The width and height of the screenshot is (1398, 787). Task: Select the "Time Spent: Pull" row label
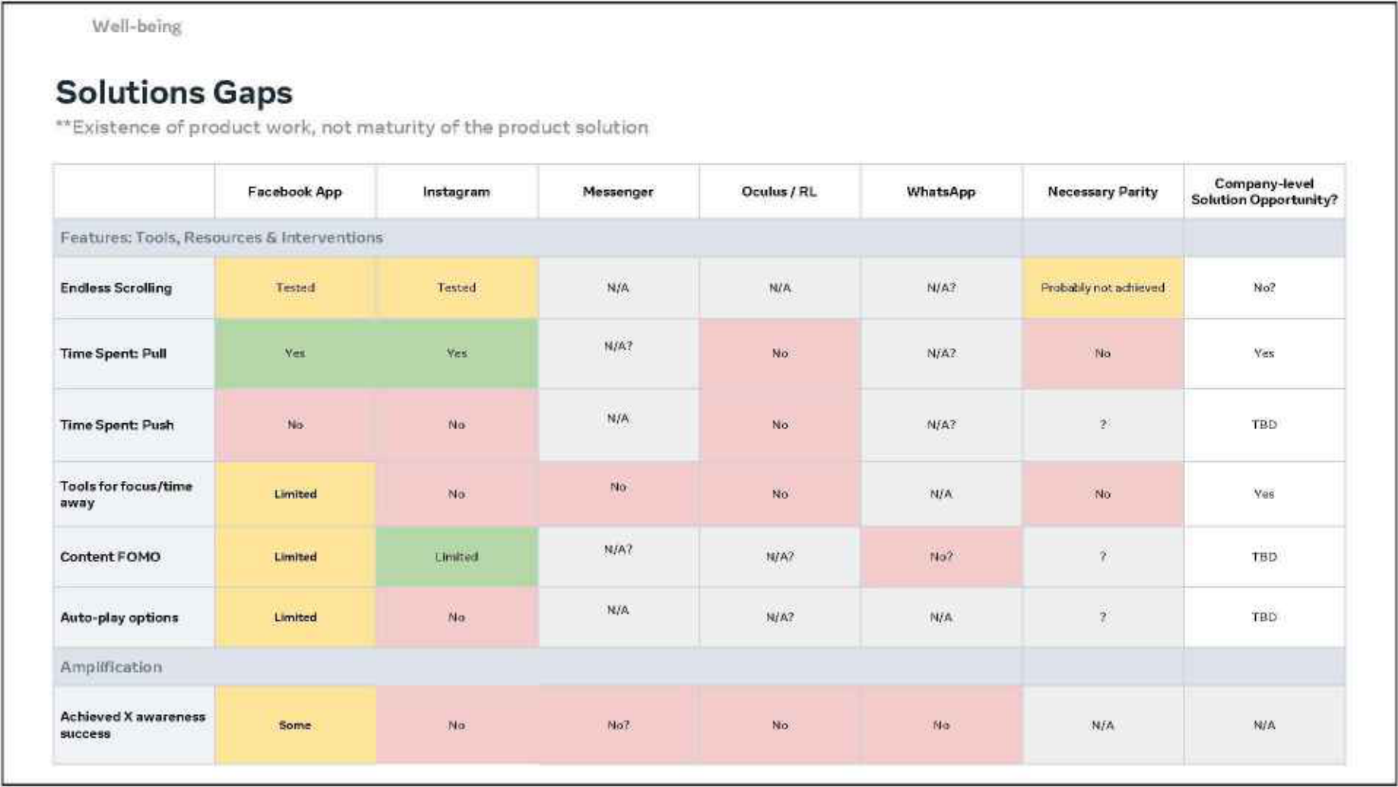coord(113,353)
